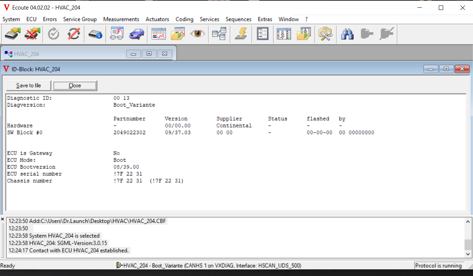
Task: Click the sequence flowchart window icon
Action: tap(284, 34)
